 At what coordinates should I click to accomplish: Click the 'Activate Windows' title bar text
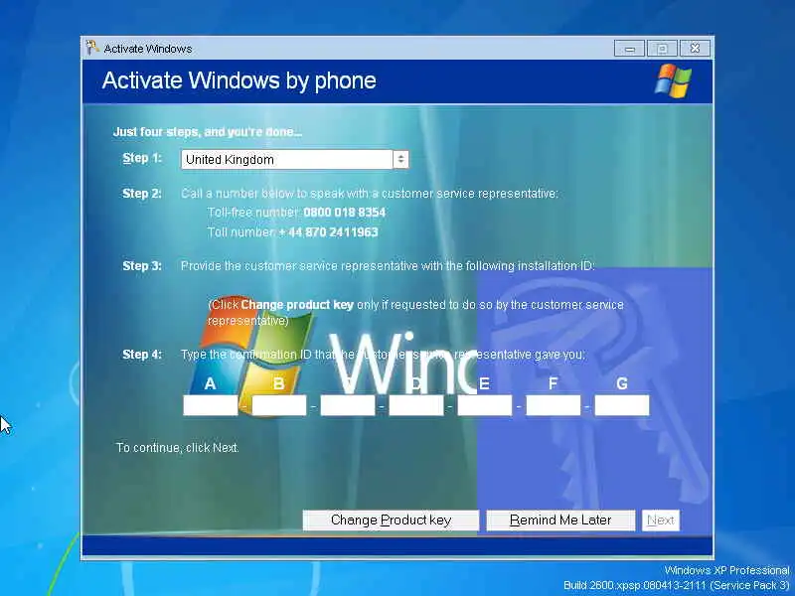tap(148, 49)
